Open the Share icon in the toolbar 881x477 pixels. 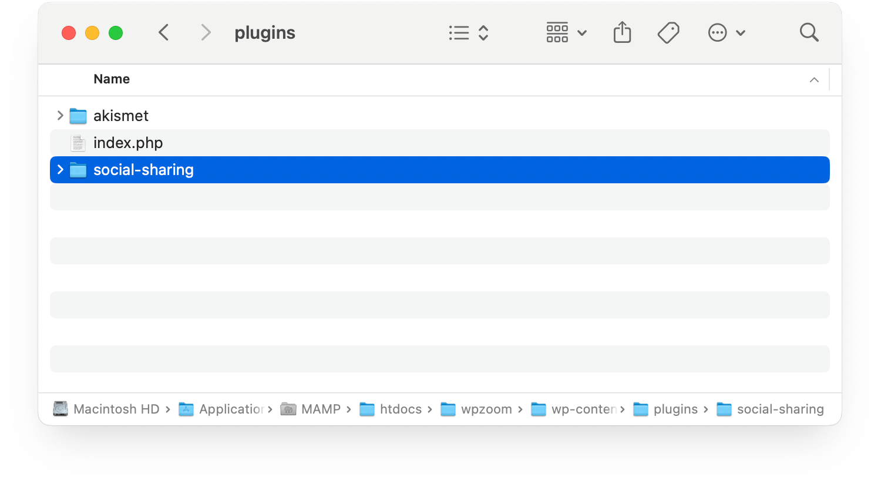click(x=622, y=32)
